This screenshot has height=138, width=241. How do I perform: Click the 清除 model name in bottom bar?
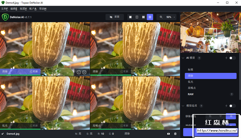click(x=127, y=134)
